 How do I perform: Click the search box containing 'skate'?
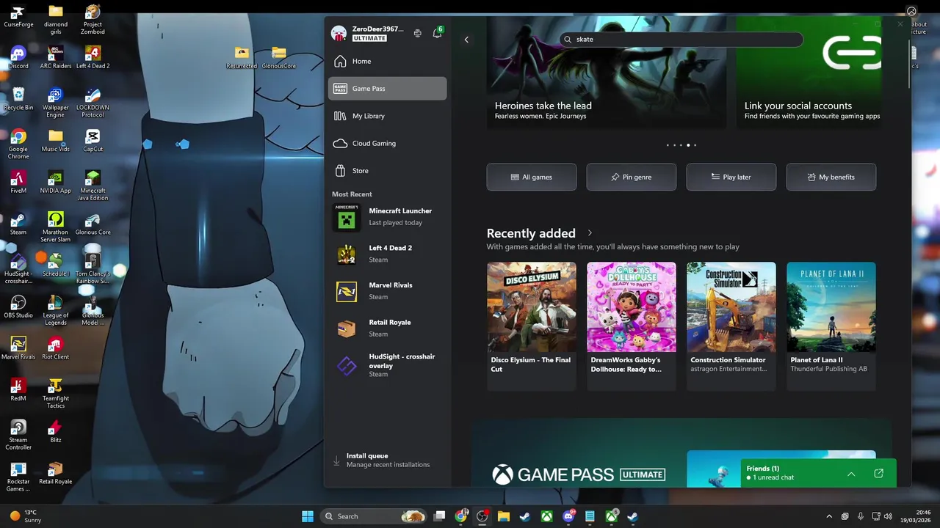coord(681,40)
